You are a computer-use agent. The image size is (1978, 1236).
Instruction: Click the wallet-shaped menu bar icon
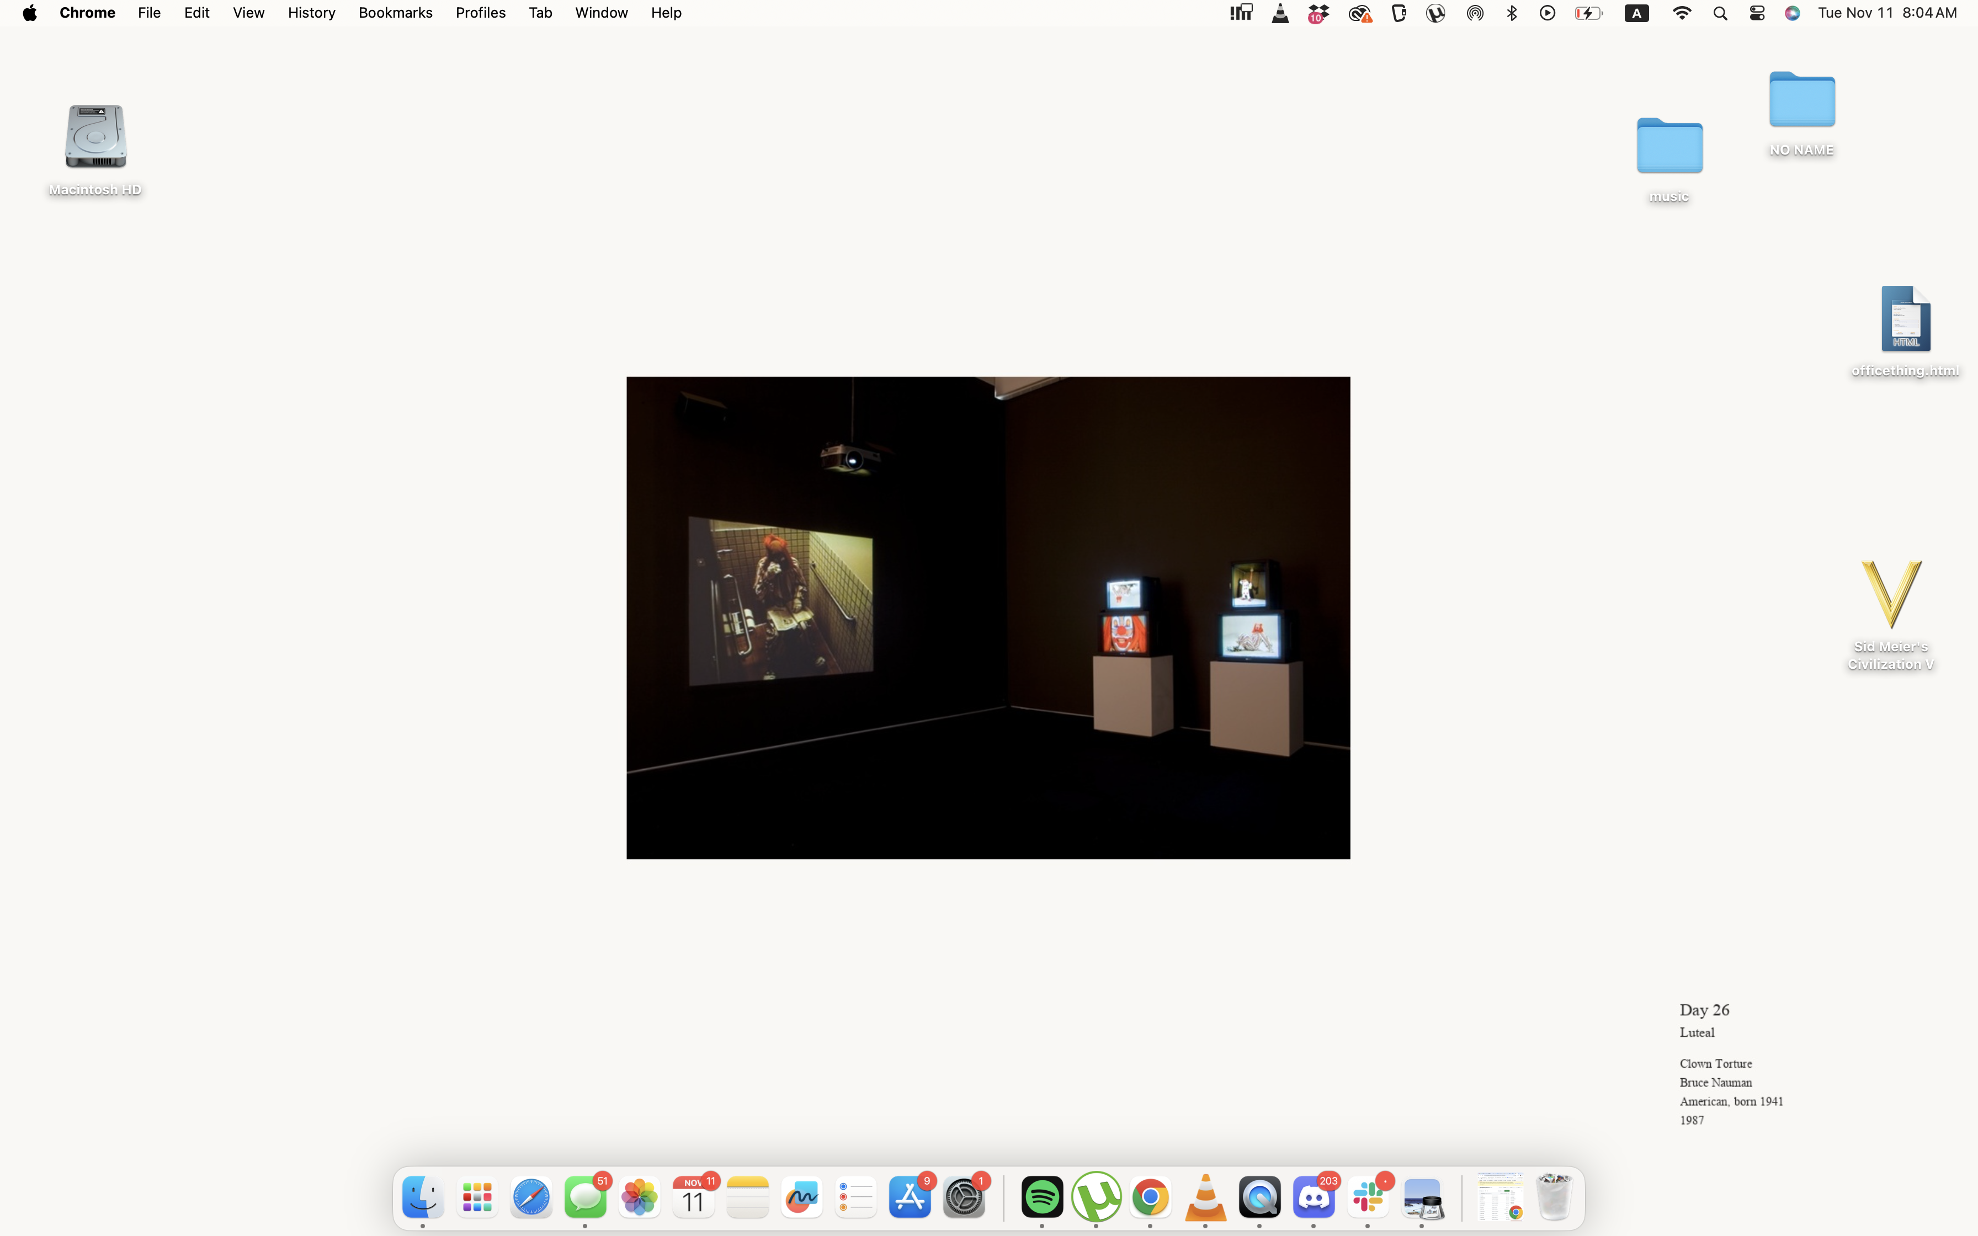point(1399,12)
